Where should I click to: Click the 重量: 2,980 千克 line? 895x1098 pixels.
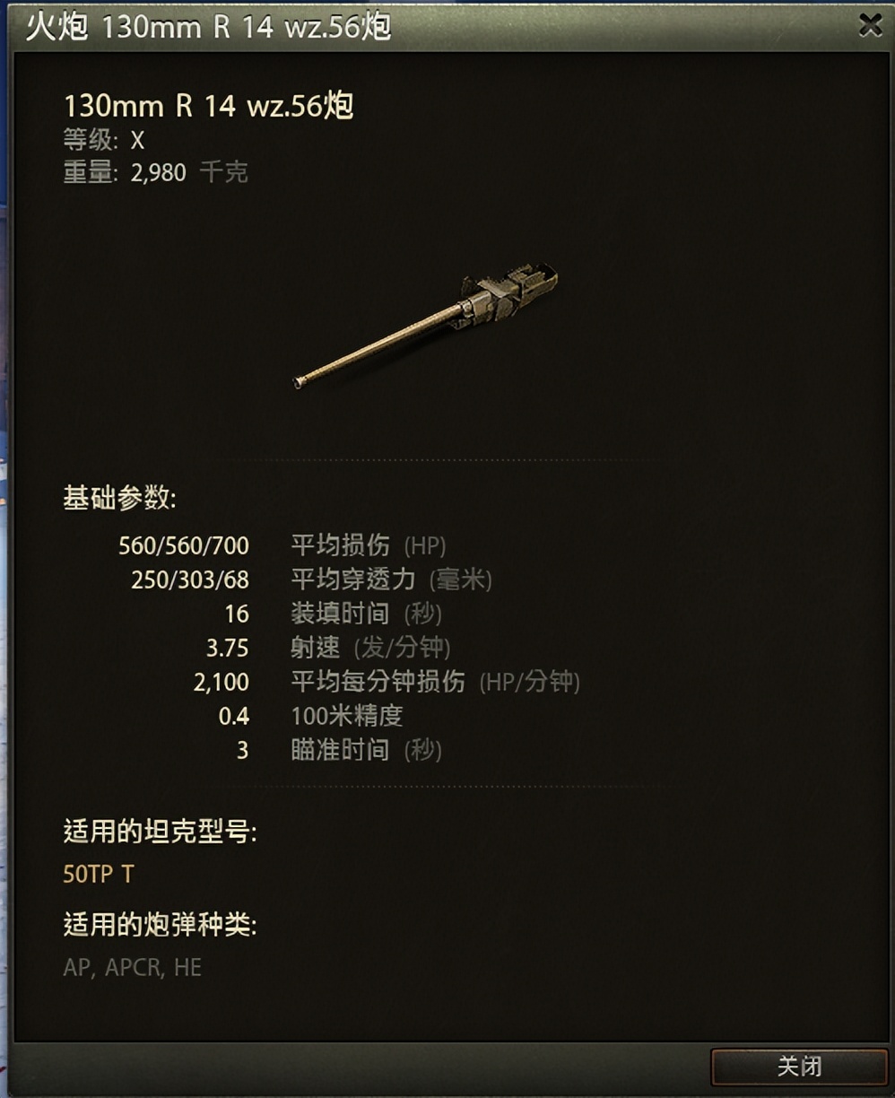click(x=155, y=171)
